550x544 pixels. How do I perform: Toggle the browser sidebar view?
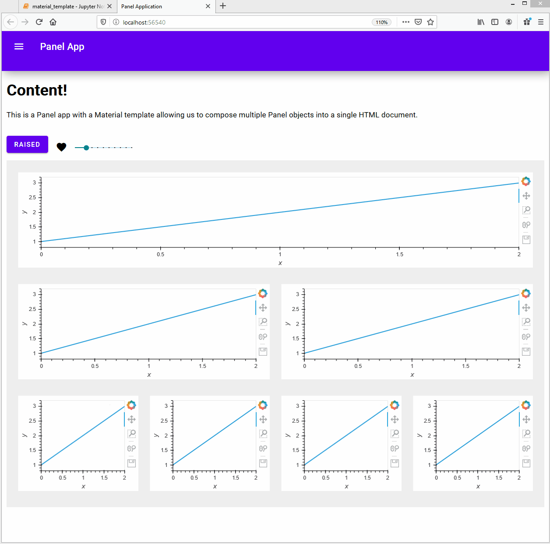point(495,22)
